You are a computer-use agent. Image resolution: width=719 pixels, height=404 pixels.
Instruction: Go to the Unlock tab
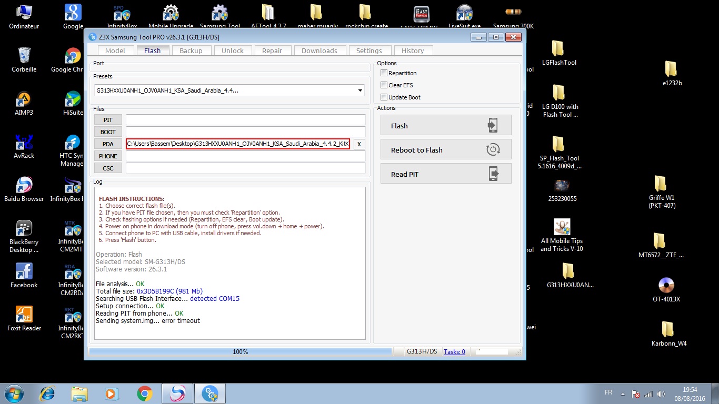(233, 50)
